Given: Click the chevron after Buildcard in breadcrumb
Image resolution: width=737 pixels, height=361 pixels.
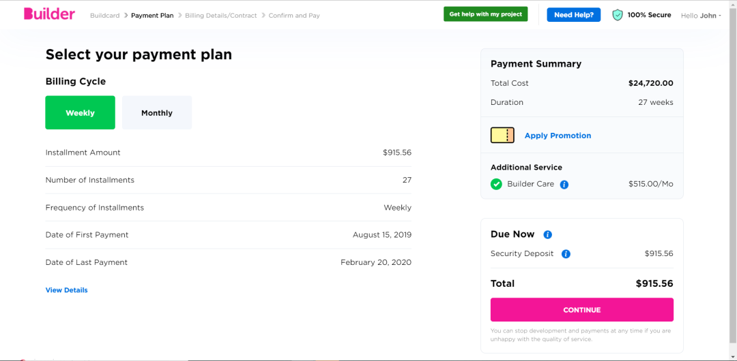Looking at the screenshot, I should [126, 16].
